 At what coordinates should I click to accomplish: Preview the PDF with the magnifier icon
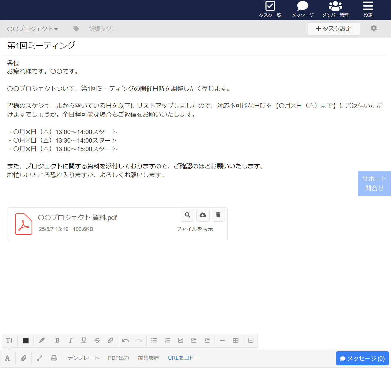(x=188, y=215)
